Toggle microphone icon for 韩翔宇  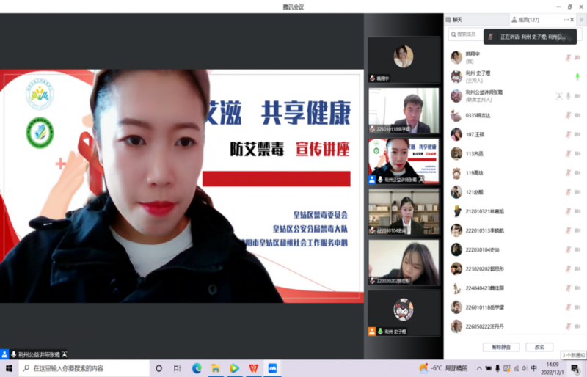point(568,57)
